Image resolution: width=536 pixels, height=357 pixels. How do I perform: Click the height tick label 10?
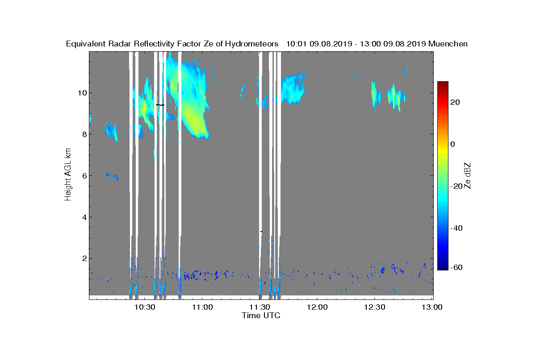[x=82, y=93]
